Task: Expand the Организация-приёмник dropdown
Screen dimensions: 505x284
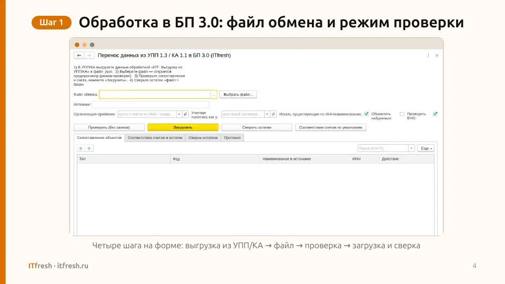Action: point(179,114)
